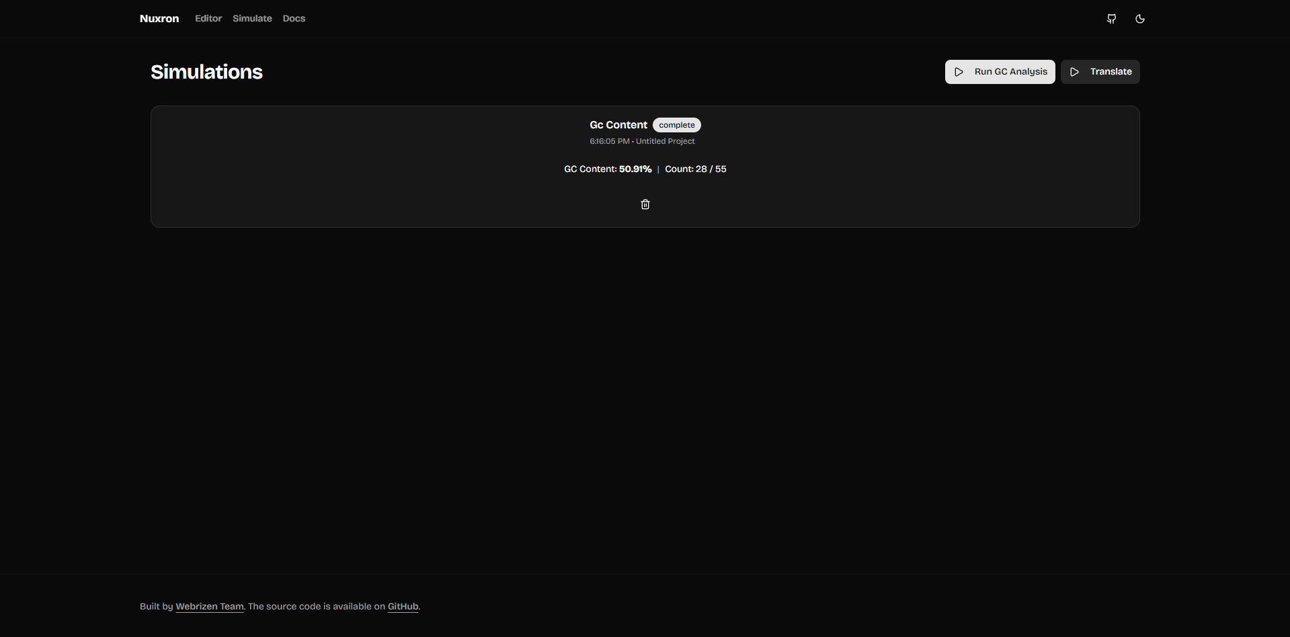
Task: Navigate to Docs in the top menu
Action: [x=294, y=18]
